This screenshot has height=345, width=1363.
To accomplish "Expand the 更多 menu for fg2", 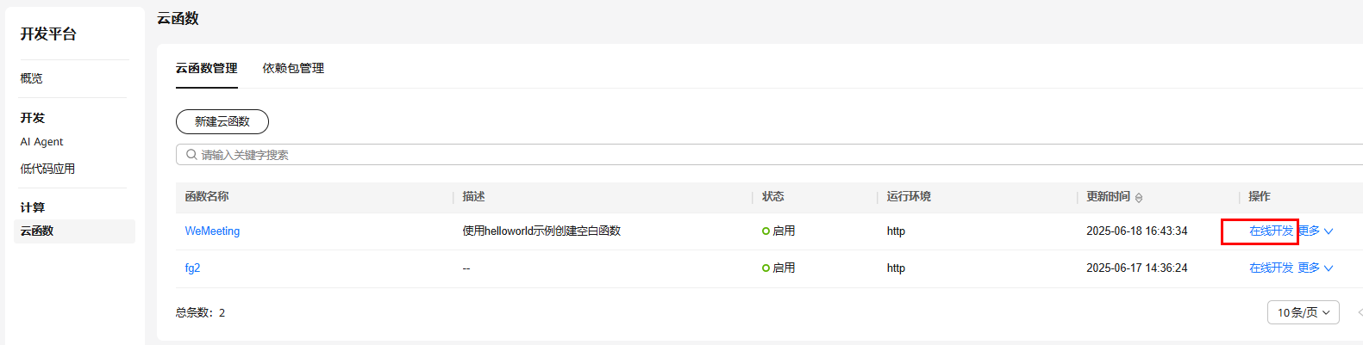I will click(x=1316, y=268).
